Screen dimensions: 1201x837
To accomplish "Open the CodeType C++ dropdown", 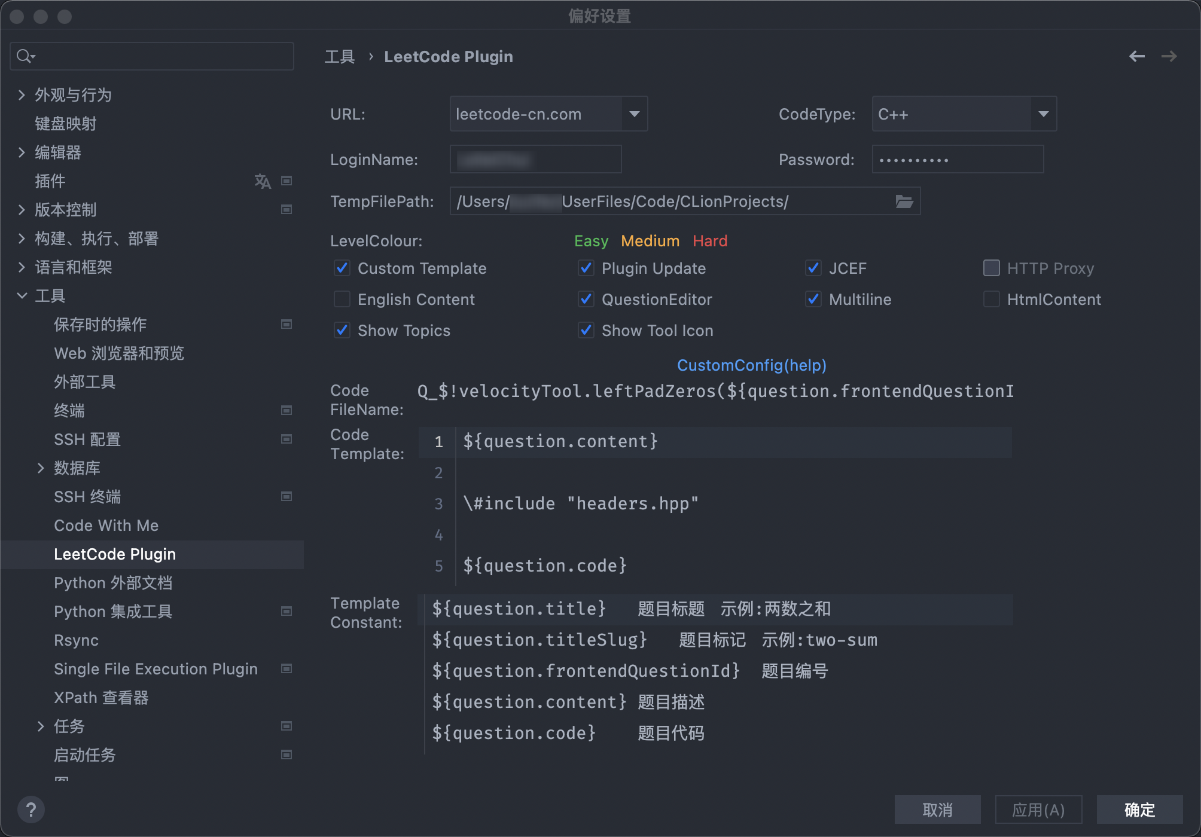I will pos(1043,114).
